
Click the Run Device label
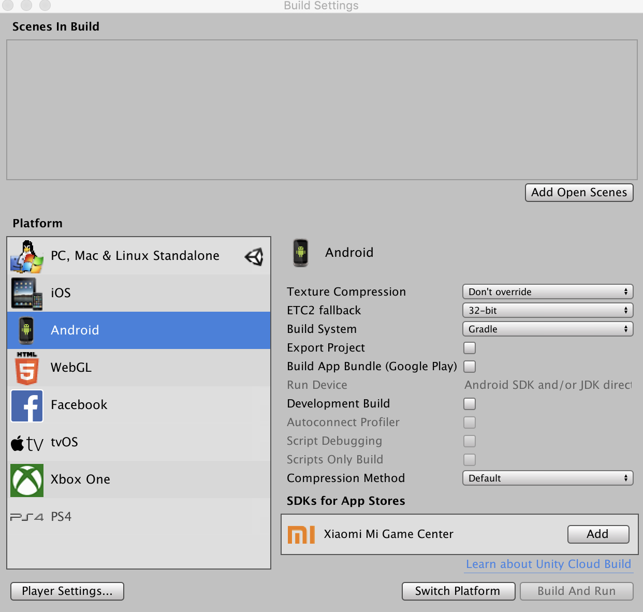coord(317,385)
